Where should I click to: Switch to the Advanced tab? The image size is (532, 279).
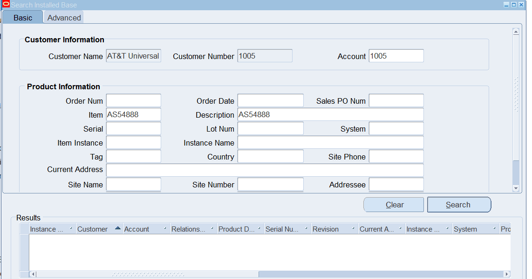63,17
